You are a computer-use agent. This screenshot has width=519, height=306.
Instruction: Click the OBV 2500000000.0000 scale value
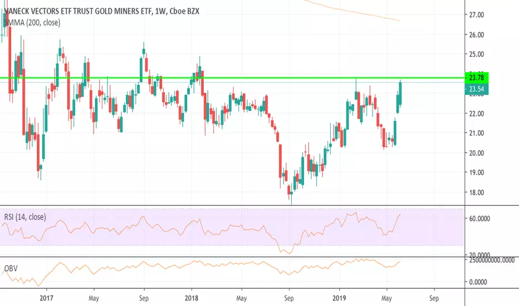(x=492, y=260)
